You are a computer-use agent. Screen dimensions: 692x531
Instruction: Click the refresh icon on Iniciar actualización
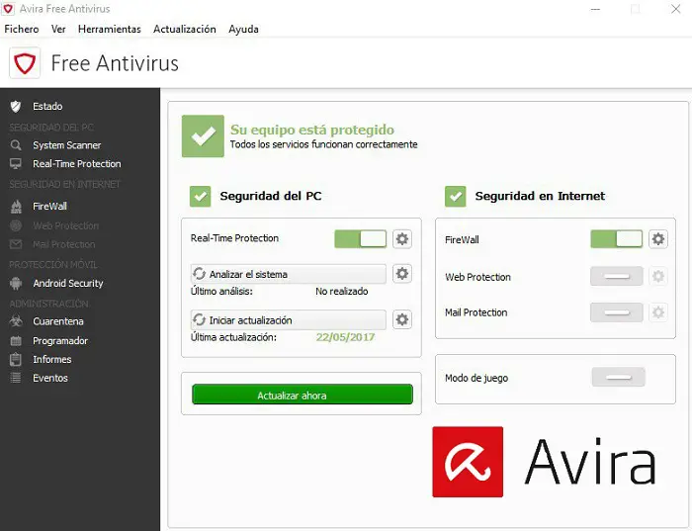tap(199, 319)
